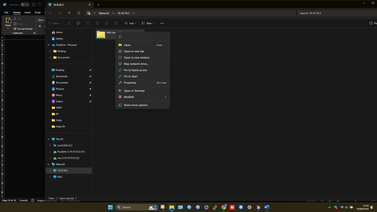Click the Copy icon in context menu

pyautogui.click(x=120, y=37)
